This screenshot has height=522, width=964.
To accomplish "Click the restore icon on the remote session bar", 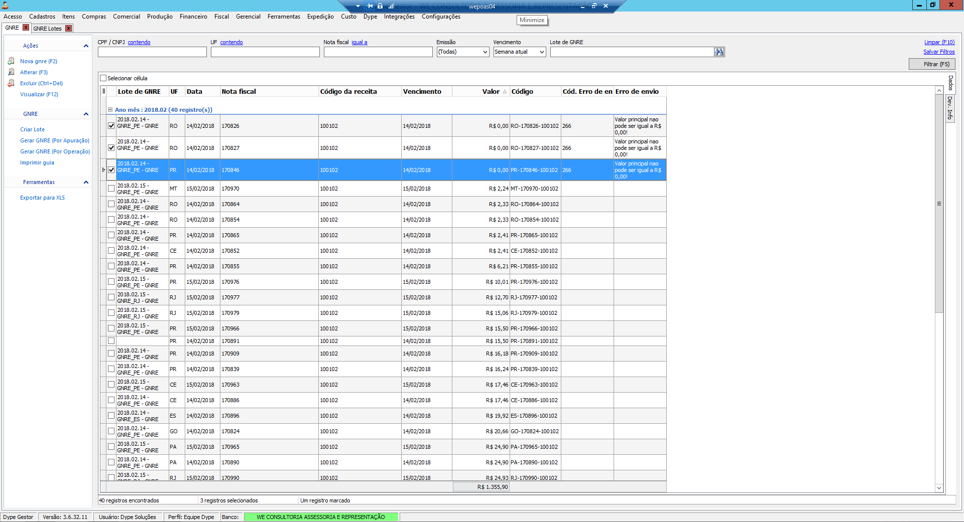I will (594, 6).
